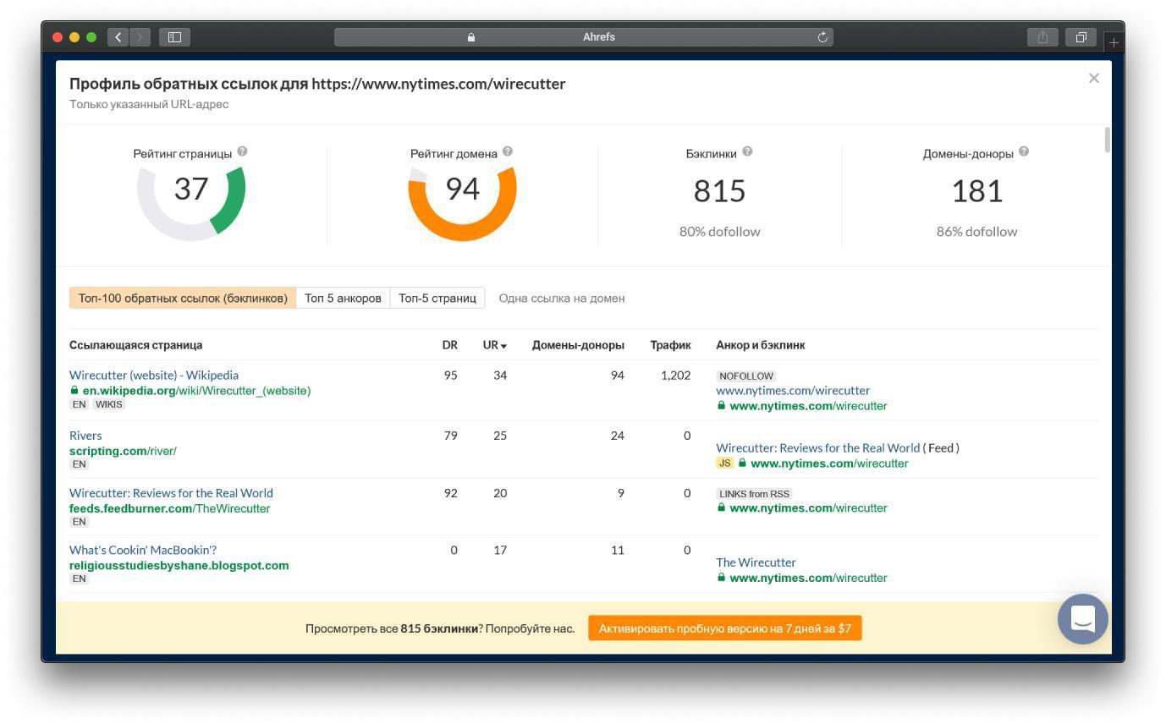Click the NOFOLLOW tag in first row
Image resolution: width=1166 pixels, height=724 pixels.
coord(746,376)
